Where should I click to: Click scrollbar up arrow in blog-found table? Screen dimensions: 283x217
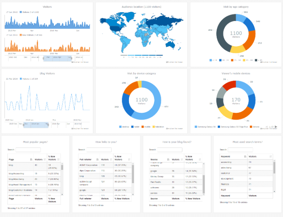pyautogui.click(x=204, y=164)
